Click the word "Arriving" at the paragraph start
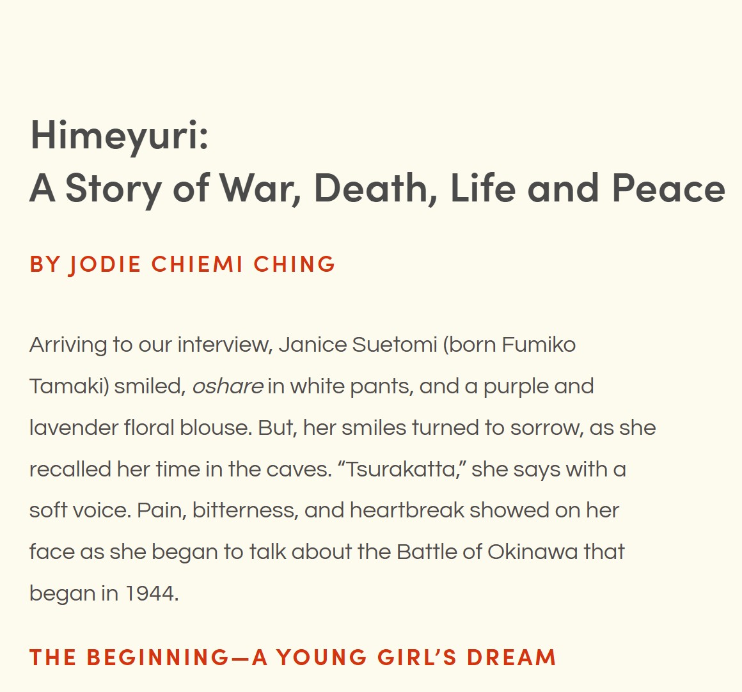Image resolution: width=742 pixels, height=692 pixels. click(x=68, y=345)
